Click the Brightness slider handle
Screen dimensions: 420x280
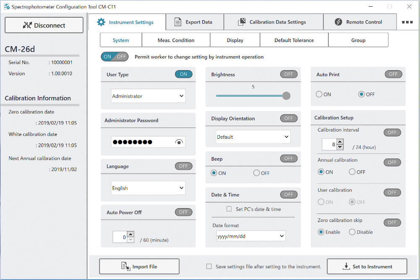(286, 96)
